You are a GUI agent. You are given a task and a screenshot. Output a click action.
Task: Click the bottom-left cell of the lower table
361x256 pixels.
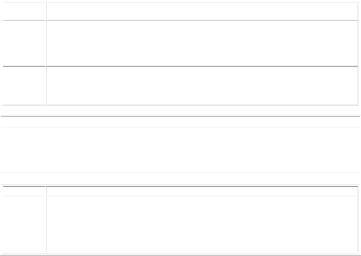tap(24, 244)
